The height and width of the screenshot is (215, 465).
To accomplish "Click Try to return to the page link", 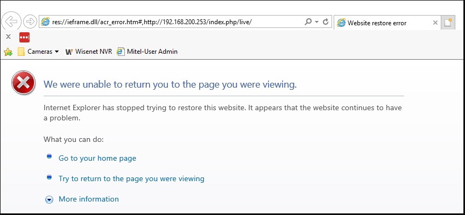I will click(x=131, y=178).
